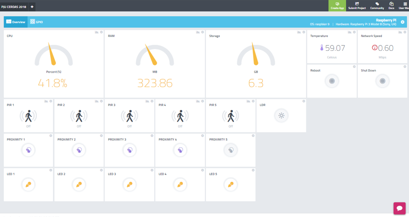
Task: Open the CPU widget chart details icon
Action: [x=96, y=32]
